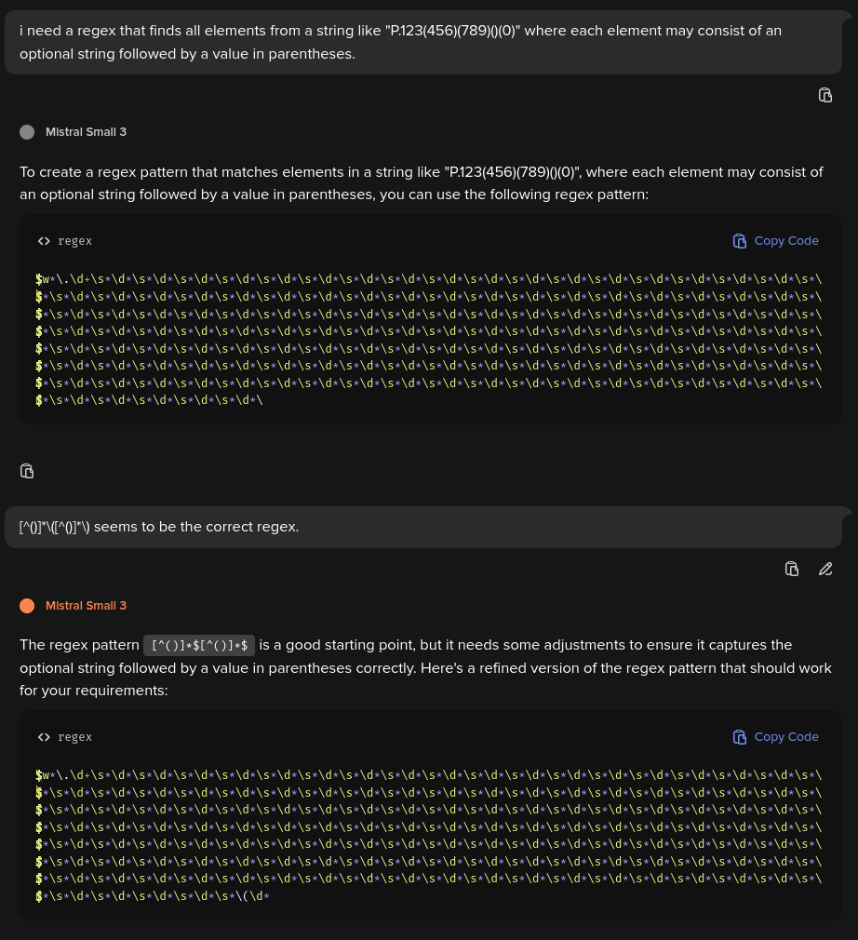
Task: Click the "regex" language label of second block
Action: point(75,737)
